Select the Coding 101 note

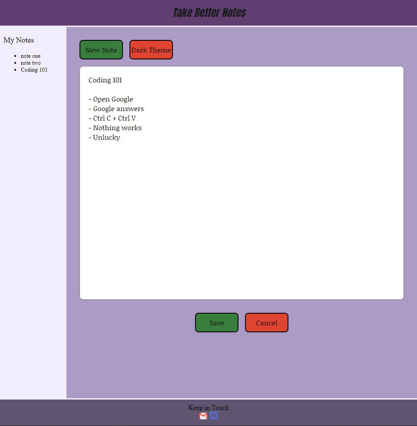[34, 69]
